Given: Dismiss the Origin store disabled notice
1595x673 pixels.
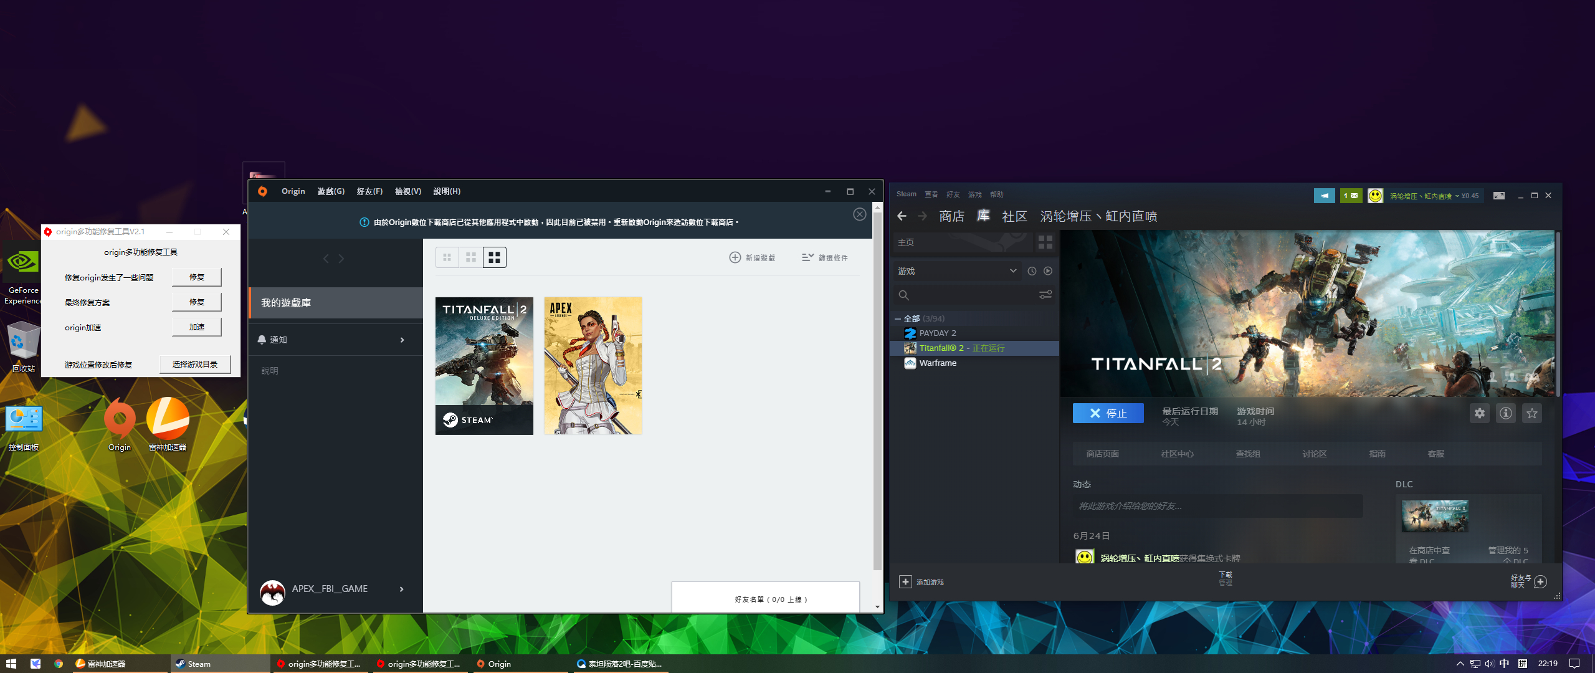Looking at the screenshot, I should [x=860, y=214].
